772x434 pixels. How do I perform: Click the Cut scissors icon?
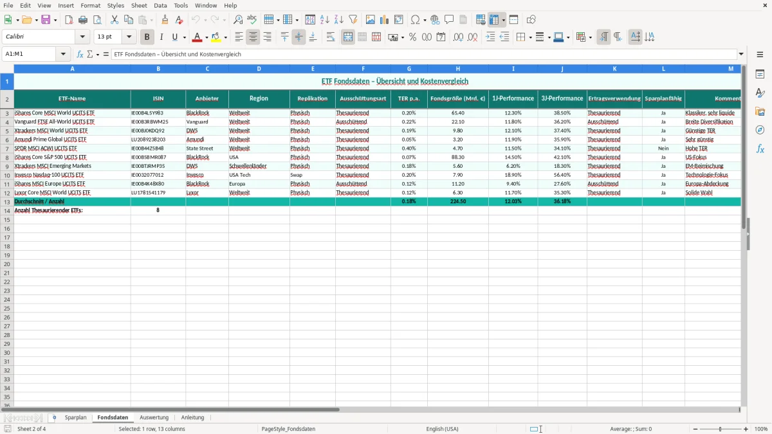tap(115, 20)
